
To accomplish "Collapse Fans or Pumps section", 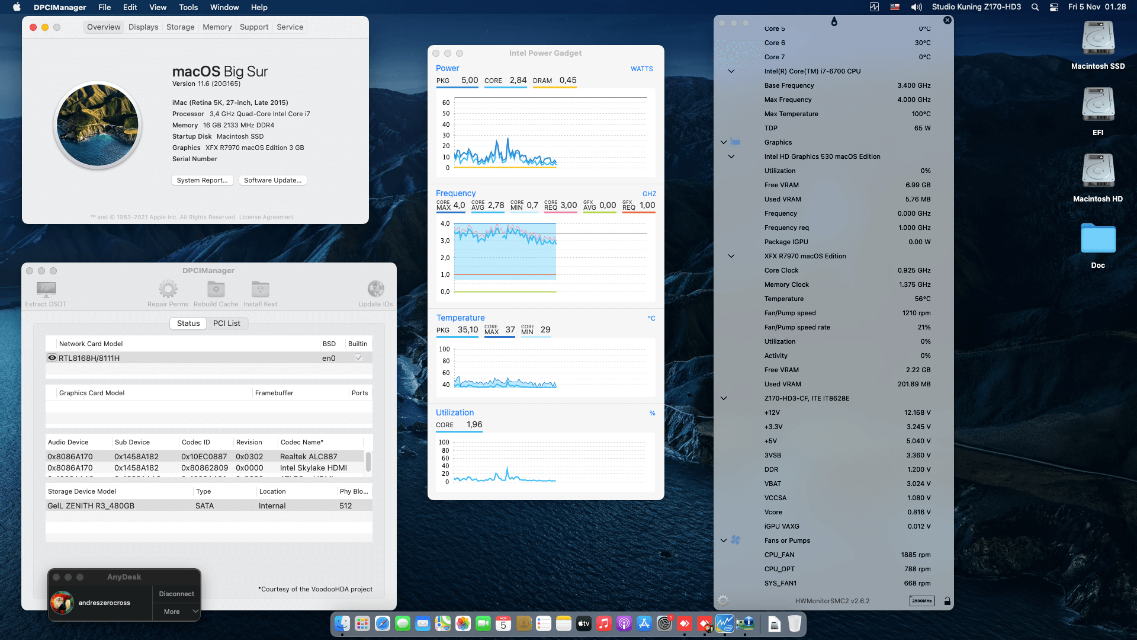I will pos(724,540).
